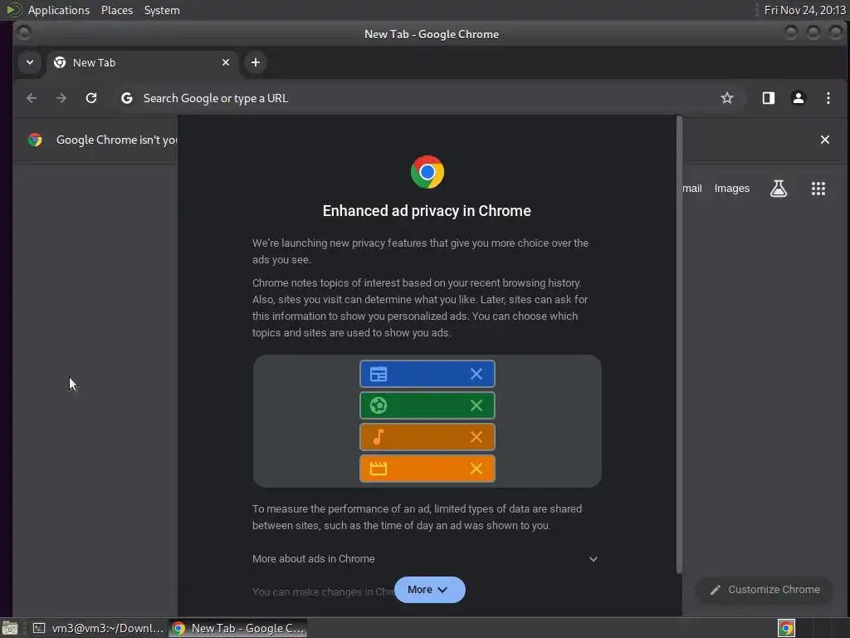
Task: Open the profile avatar menu
Action: pyautogui.click(x=798, y=98)
